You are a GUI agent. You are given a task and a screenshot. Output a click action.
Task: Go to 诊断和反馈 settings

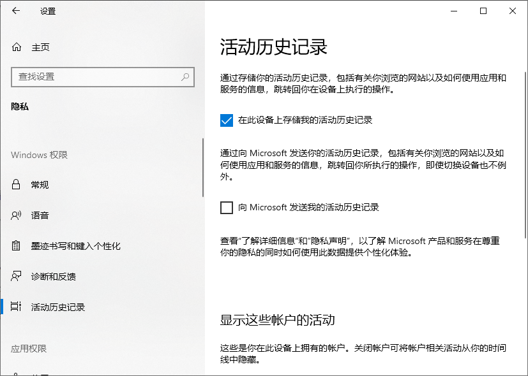tap(102, 276)
